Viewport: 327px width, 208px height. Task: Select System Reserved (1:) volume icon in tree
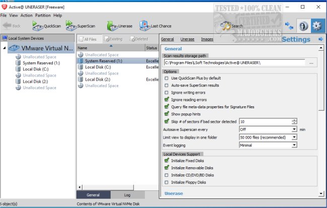tap(18, 63)
